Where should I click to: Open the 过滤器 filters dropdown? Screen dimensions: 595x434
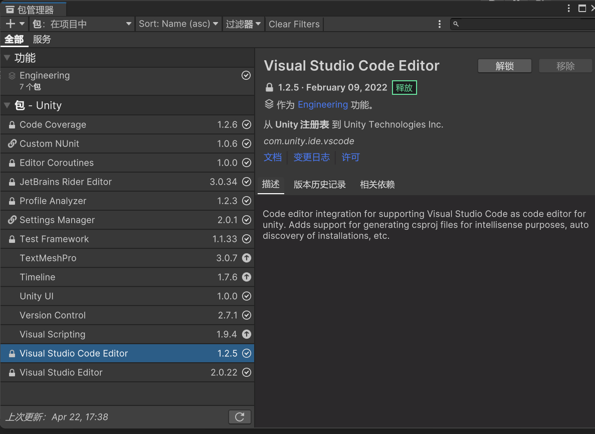(243, 24)
